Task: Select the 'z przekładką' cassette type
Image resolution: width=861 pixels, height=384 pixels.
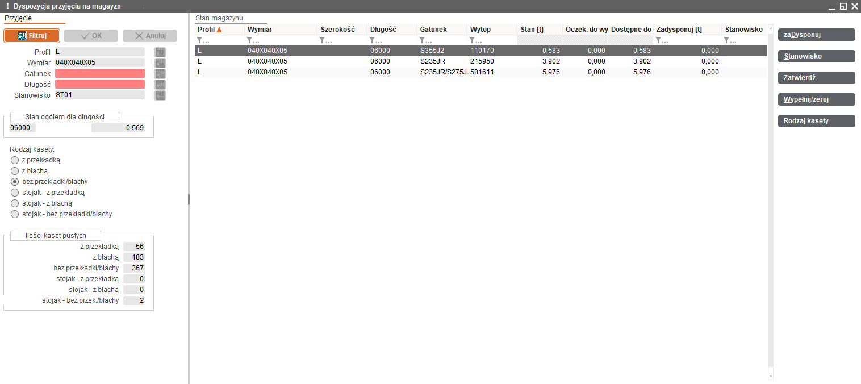Action: (x=15, y=160)
